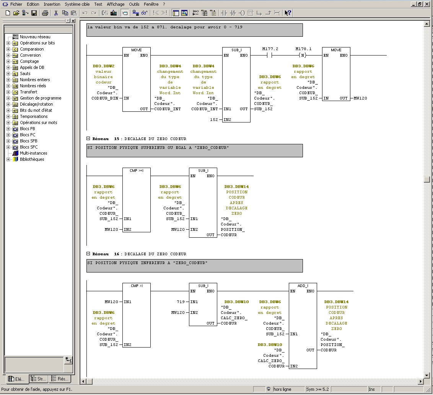The image size is (433, 395).
Task: Insert a normally closed contact from toolbar
Action: click(x=233, y=13)
